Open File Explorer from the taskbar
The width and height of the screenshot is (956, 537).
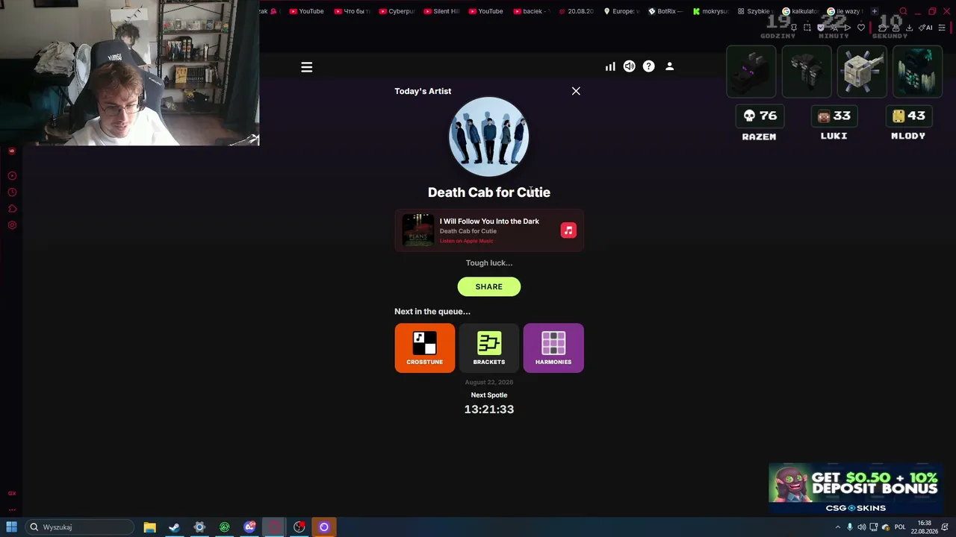[149, 527]
